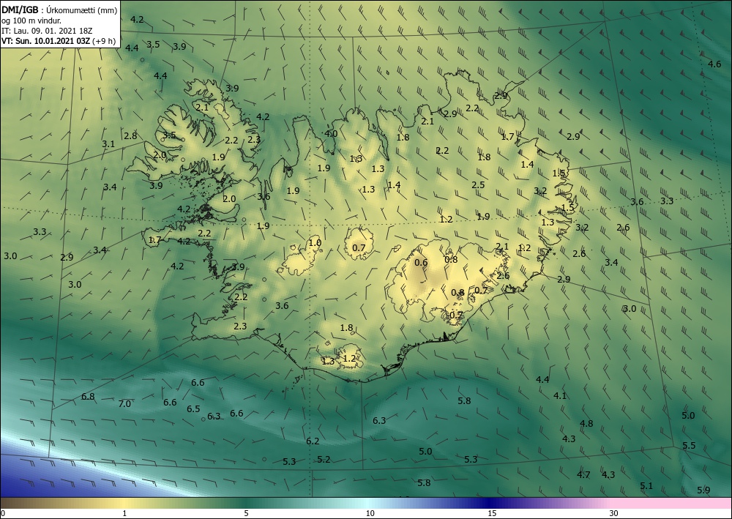Click the map value "2.5"
The width and height of the screenshot is (732, 519).
[x=478, y=184]
